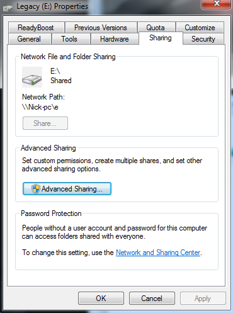
Task: Confirm with the OK button
Action: click(101, 299)
